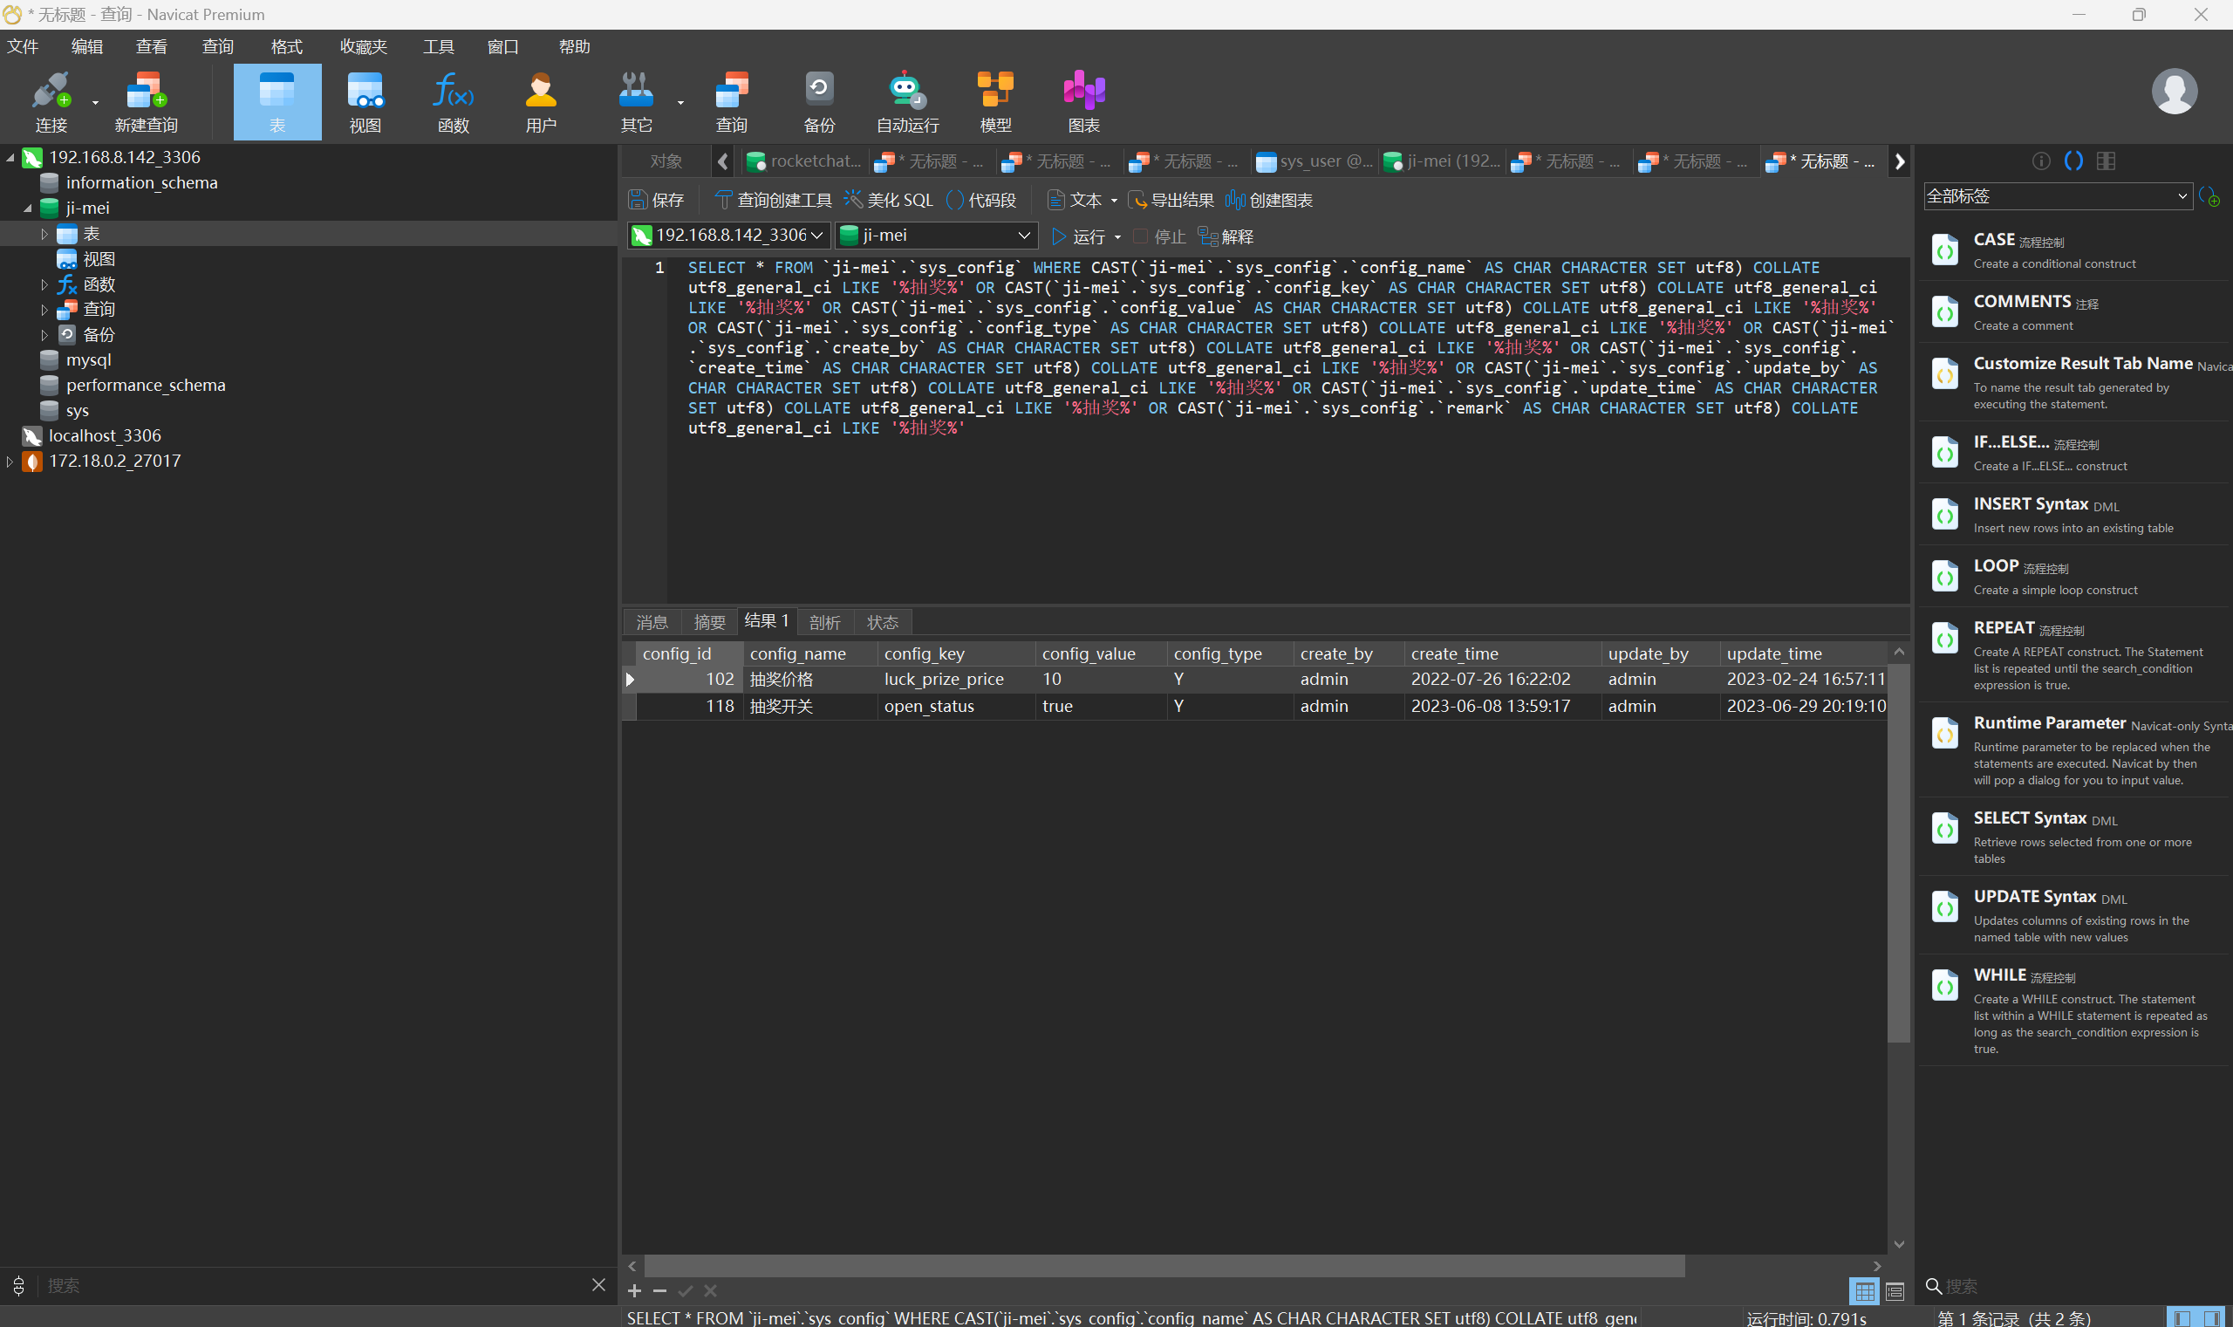
Task: Toggle the code snippets panel icon
Action: 2074,160
